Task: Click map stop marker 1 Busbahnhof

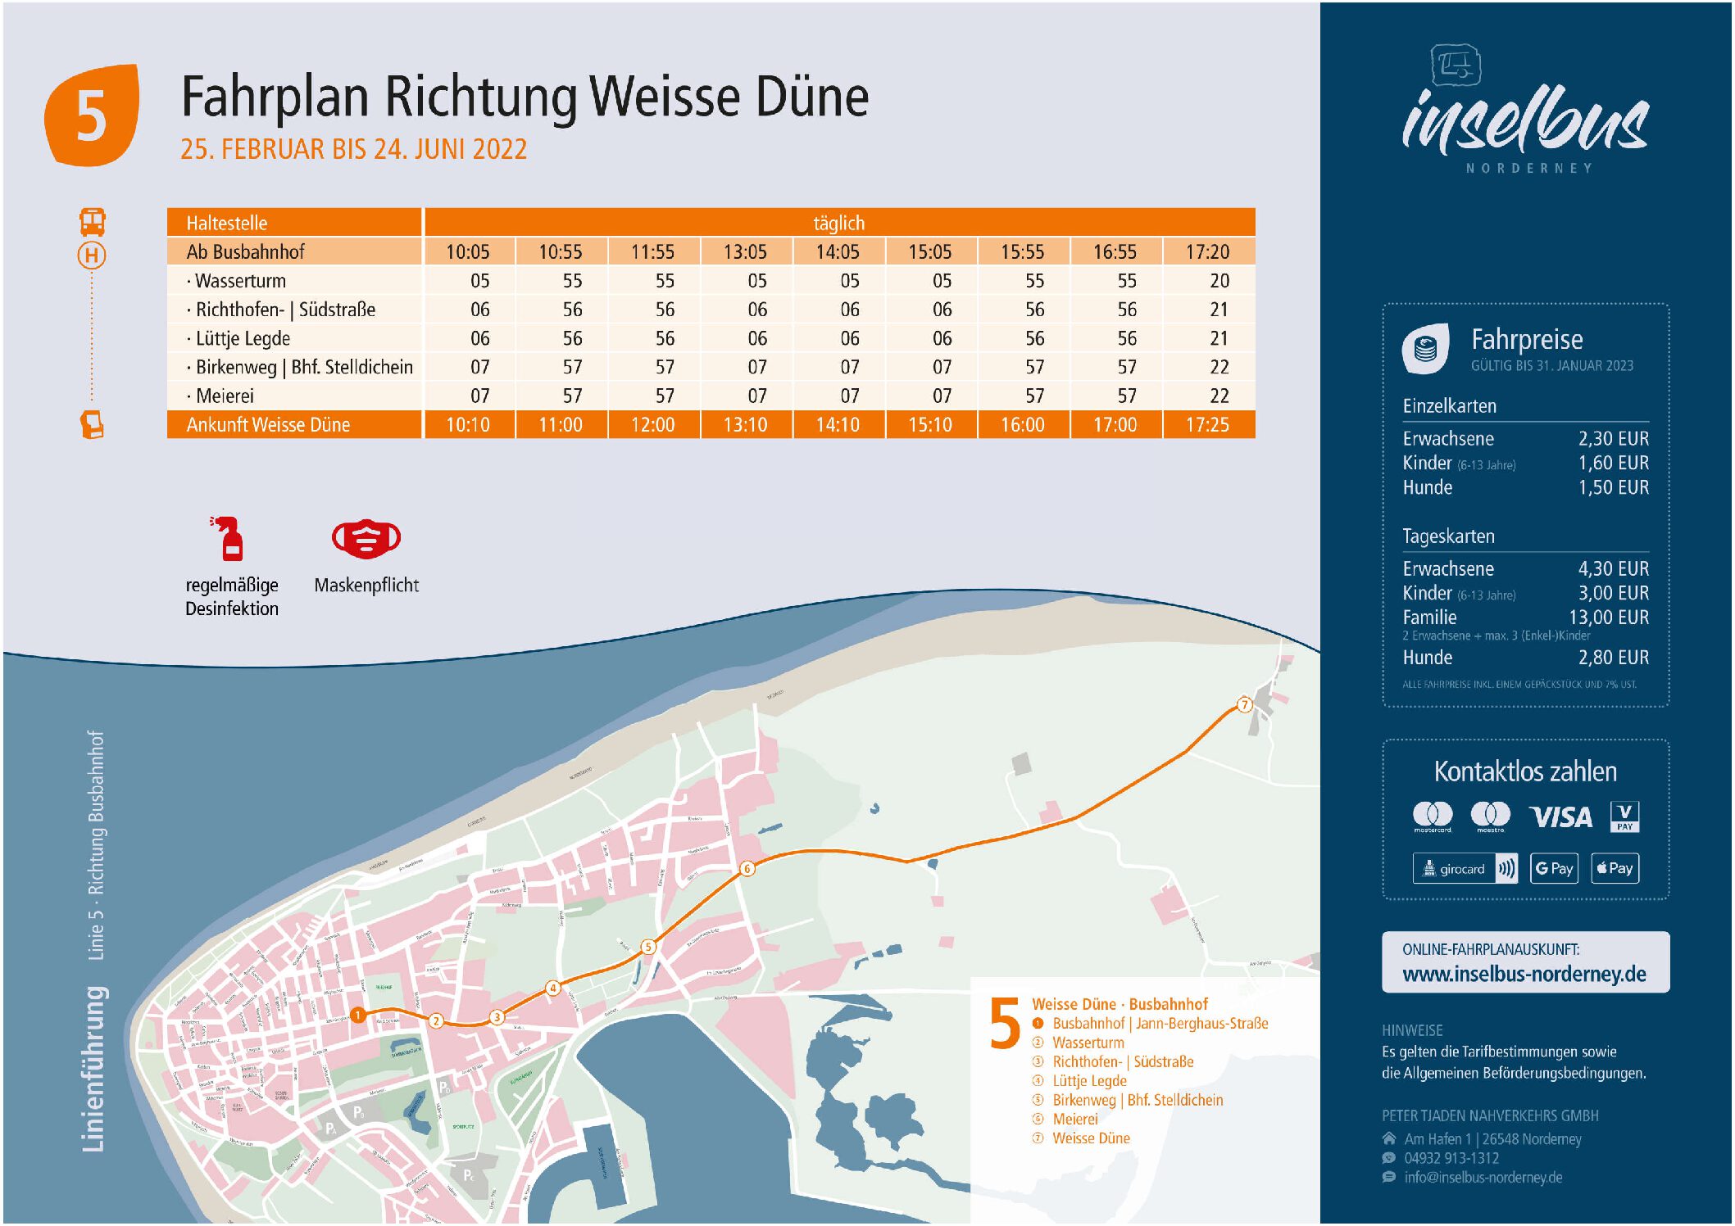Action: coord(357,1015)
